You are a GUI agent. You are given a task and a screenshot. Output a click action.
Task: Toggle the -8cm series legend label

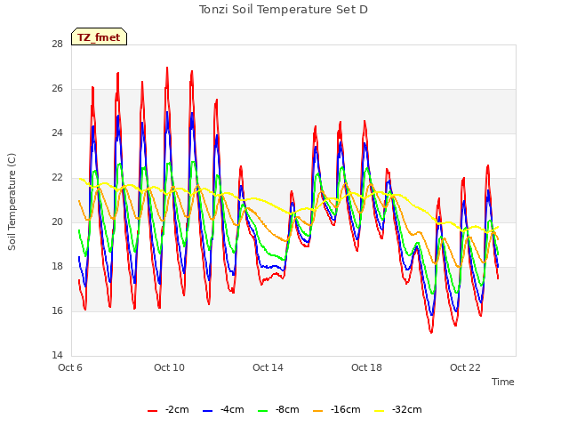click(287, 409)
